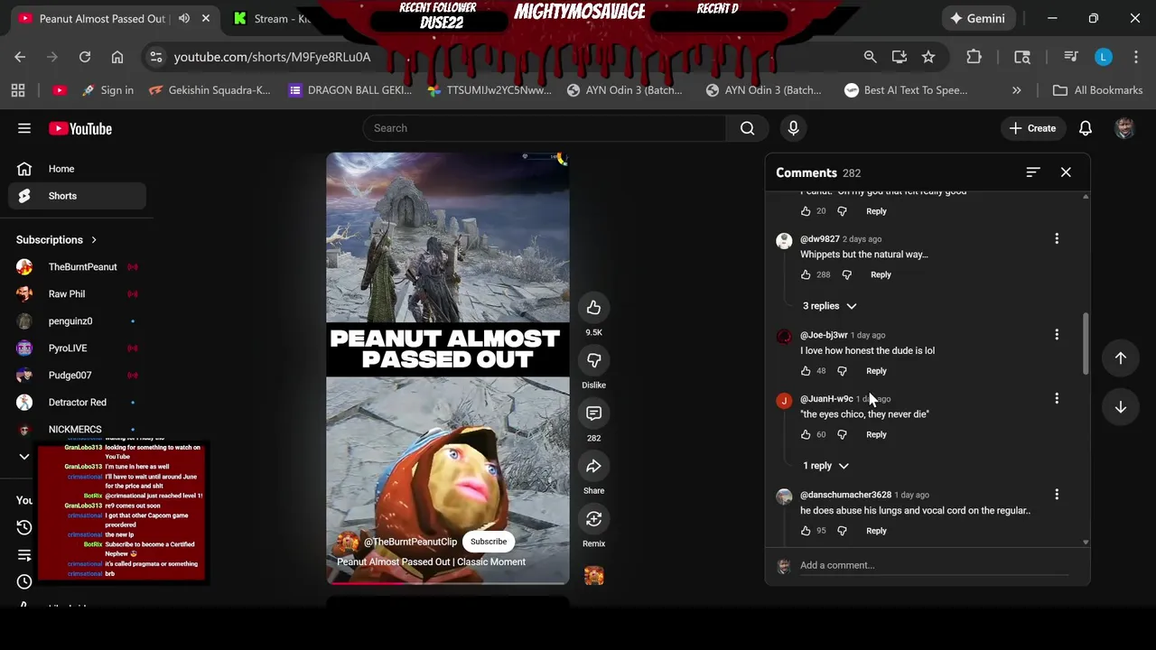Dislike the short video
Screen dimensions: 1156x650
(x=593, y=360)
